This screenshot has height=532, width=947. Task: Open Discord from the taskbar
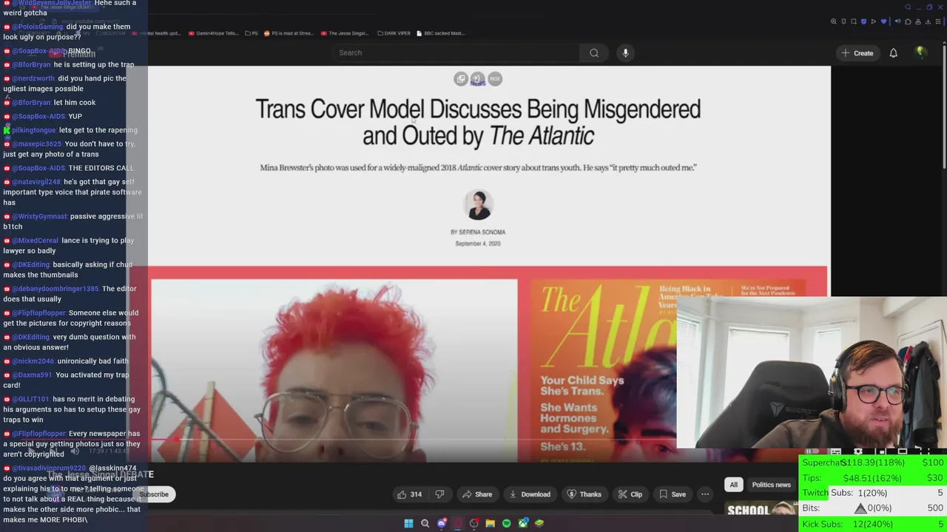[442, 523]
